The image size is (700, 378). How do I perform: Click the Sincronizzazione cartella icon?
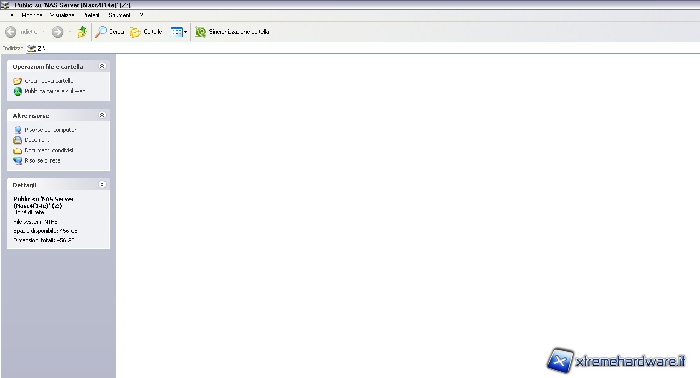tap(200, 32)
